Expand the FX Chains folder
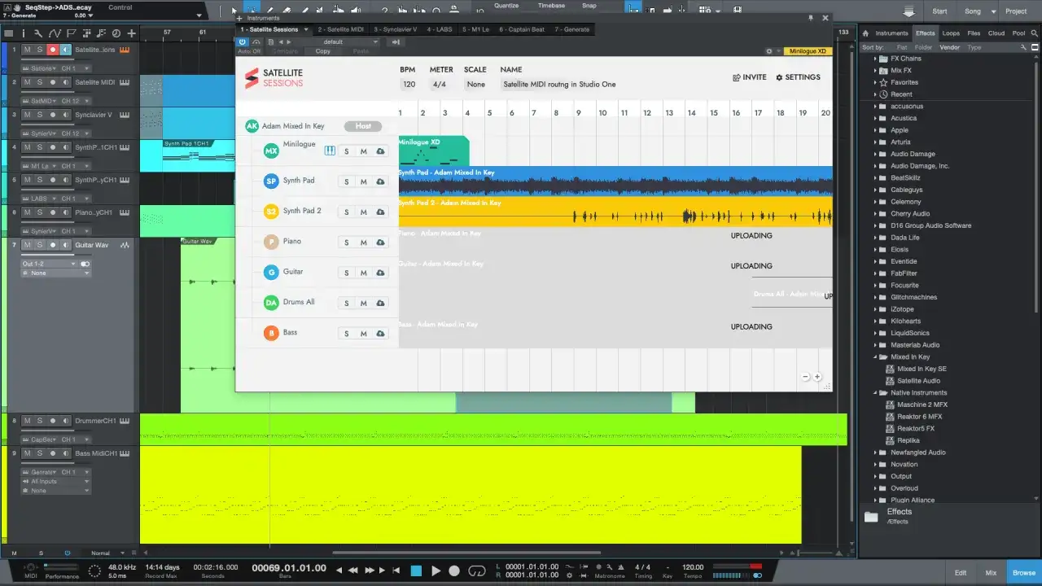 tap(876, 59)
